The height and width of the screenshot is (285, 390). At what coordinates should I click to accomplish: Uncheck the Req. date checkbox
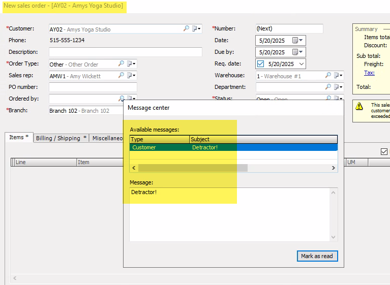pyautogui.click(x=260, y=64)
